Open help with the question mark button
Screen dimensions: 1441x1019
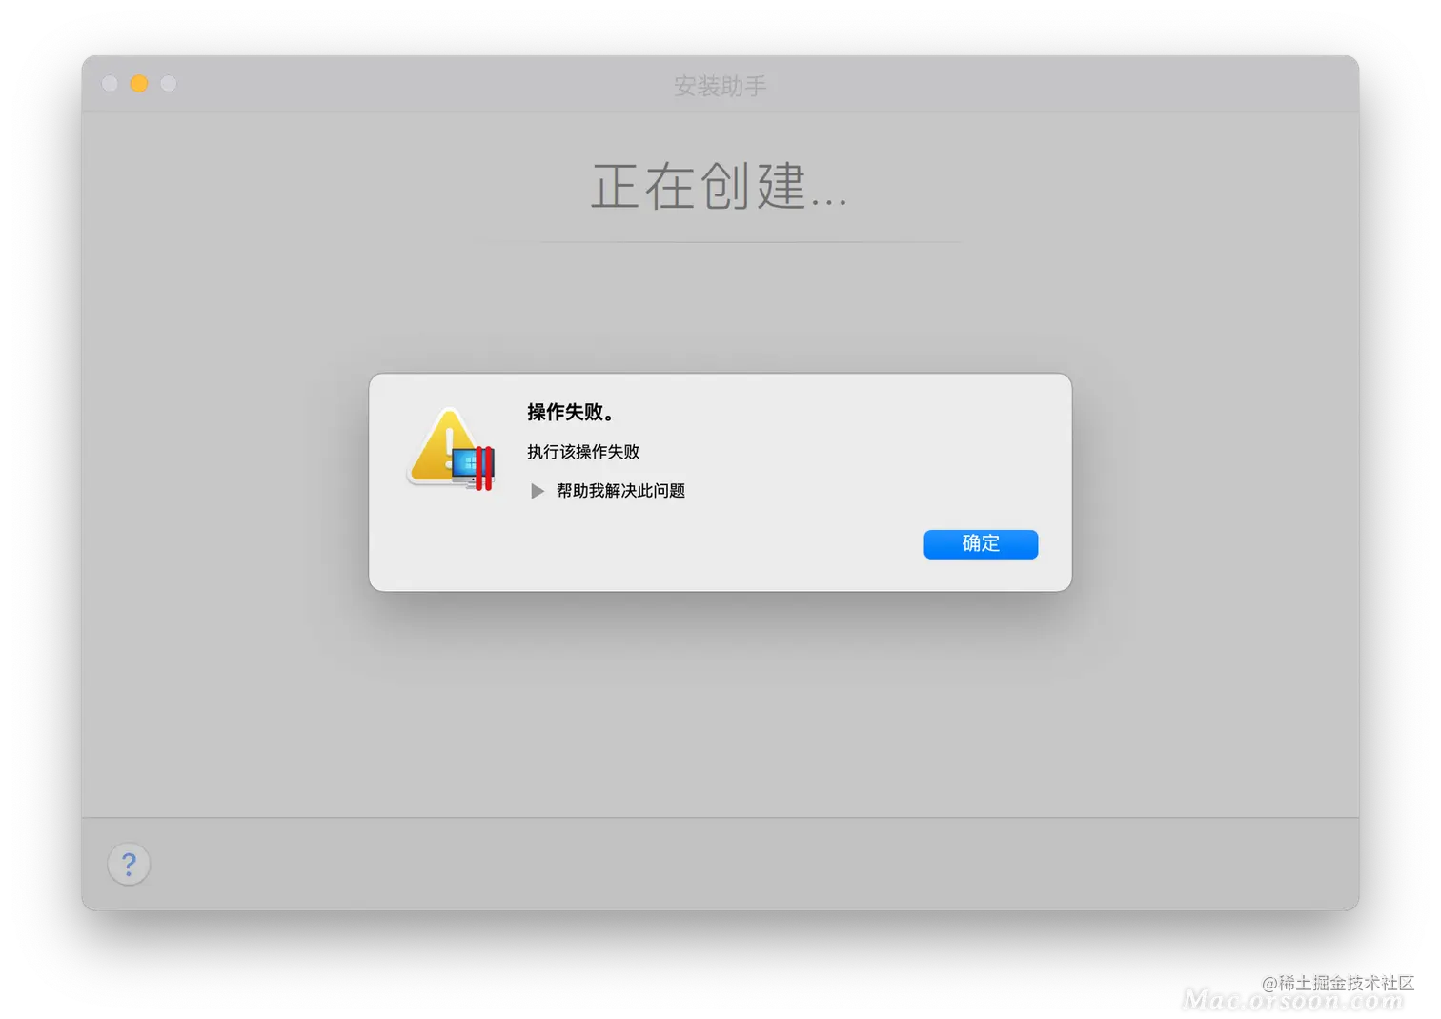[x=129, y=865]
